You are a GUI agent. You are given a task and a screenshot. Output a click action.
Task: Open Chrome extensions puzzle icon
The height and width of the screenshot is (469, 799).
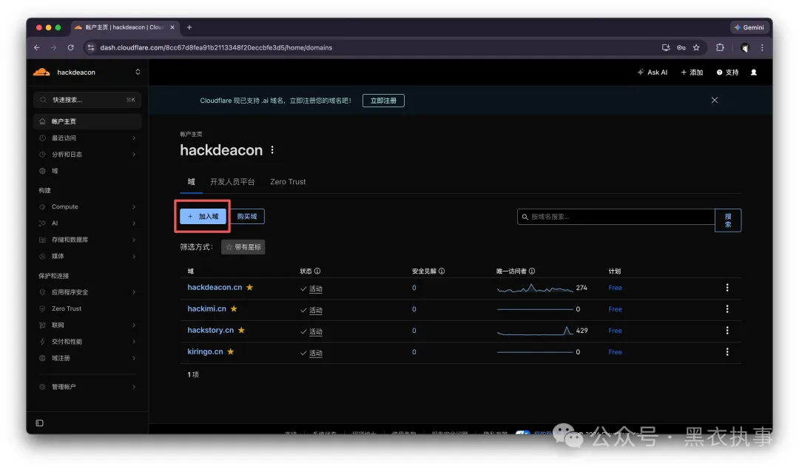pyautogui.click(x=720, y=47)
